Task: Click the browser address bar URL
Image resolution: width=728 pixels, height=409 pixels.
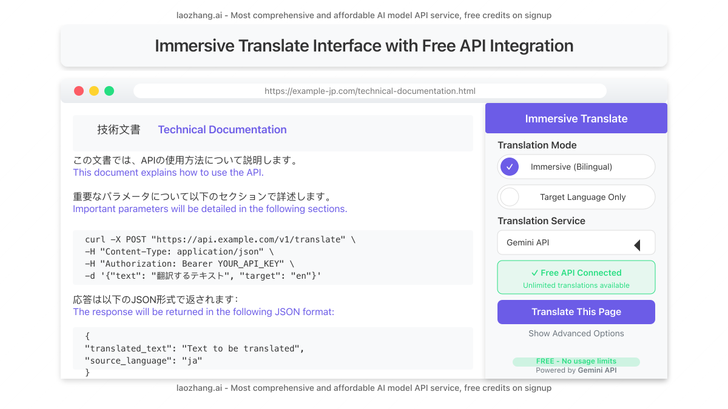Action: point(370,91)
